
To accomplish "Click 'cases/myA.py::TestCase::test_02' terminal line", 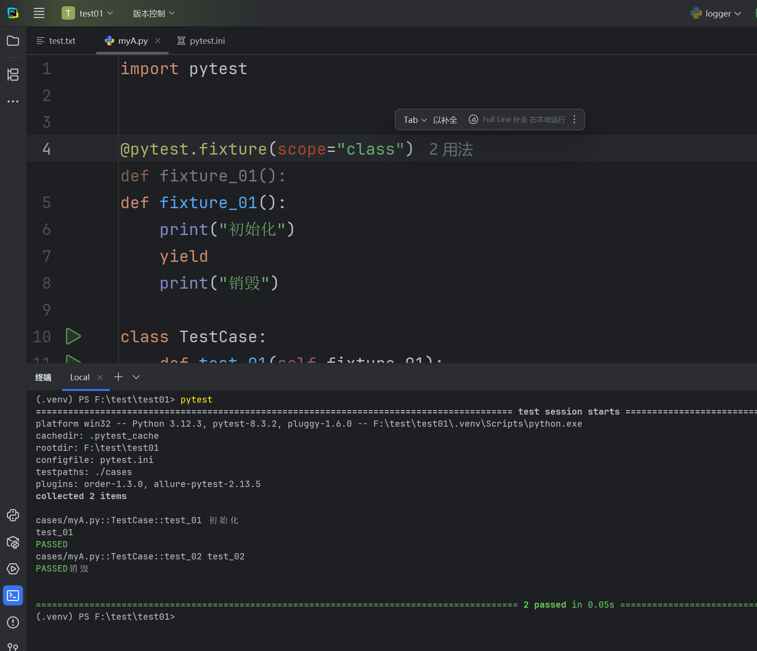I will [x=119, y=556].
